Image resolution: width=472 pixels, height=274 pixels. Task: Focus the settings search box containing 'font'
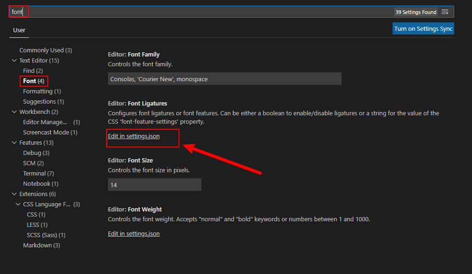pos(231,12)
